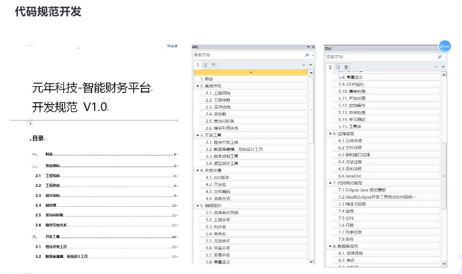
Task: Click 3.1 程序开发工具 entry in document table of contents
Action: tap(106, 247)
